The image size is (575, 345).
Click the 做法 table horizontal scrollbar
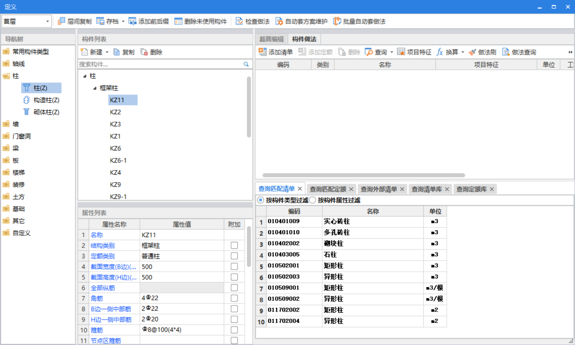364,175
